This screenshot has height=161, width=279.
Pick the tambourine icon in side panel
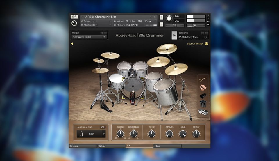[203, 112]
